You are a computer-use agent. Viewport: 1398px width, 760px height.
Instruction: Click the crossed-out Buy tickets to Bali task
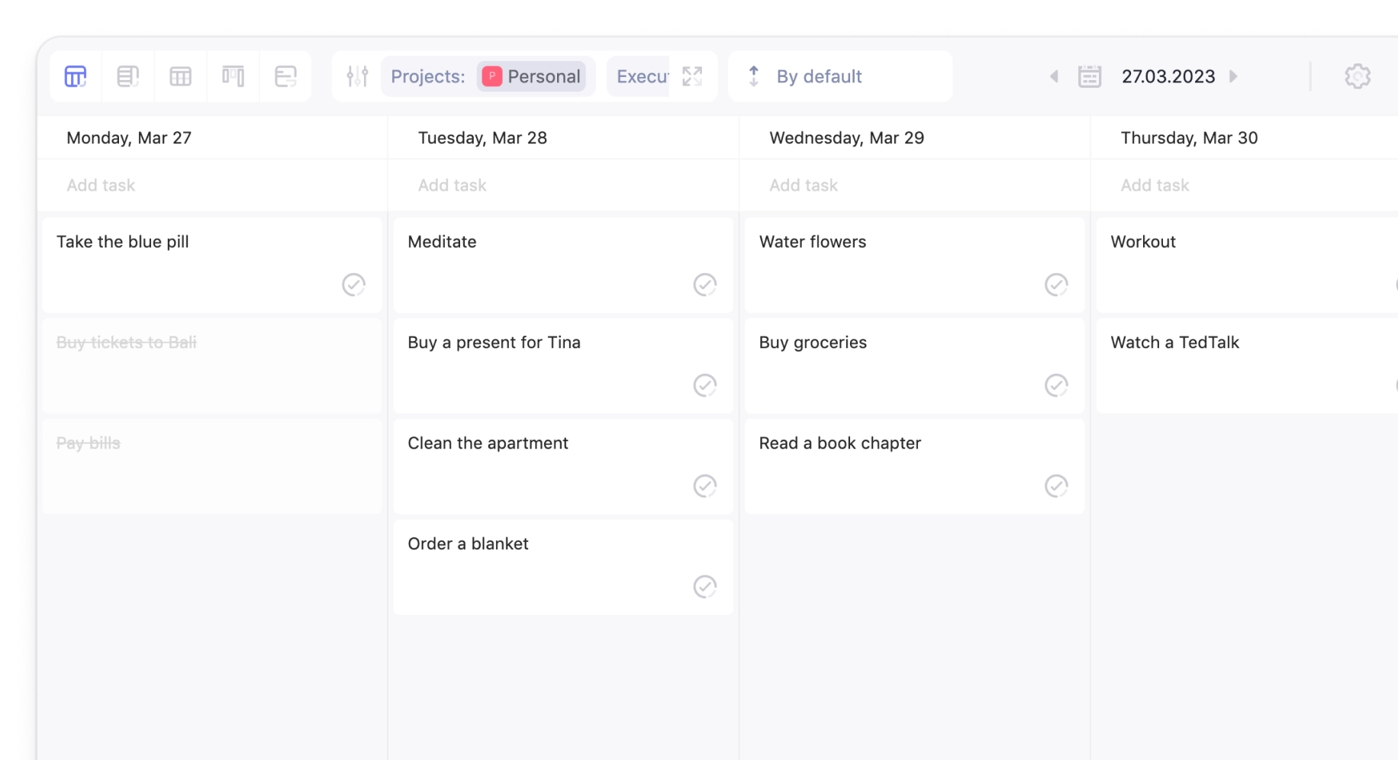point(127,343)
